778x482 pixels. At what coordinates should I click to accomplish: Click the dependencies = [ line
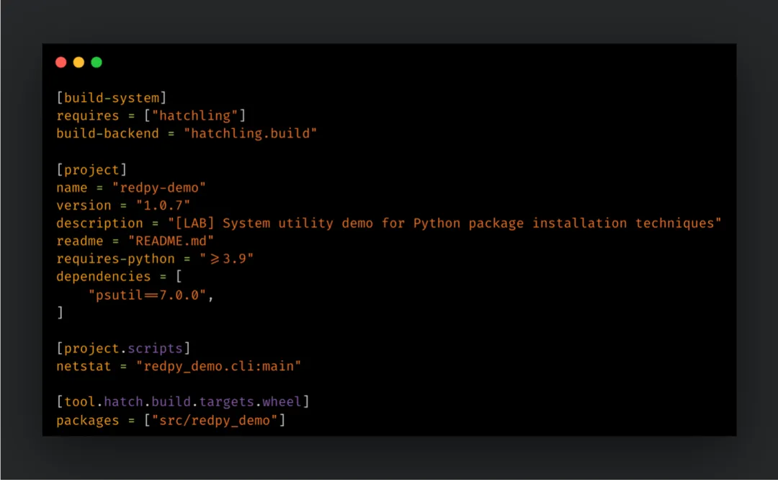[x=119, y=277]
